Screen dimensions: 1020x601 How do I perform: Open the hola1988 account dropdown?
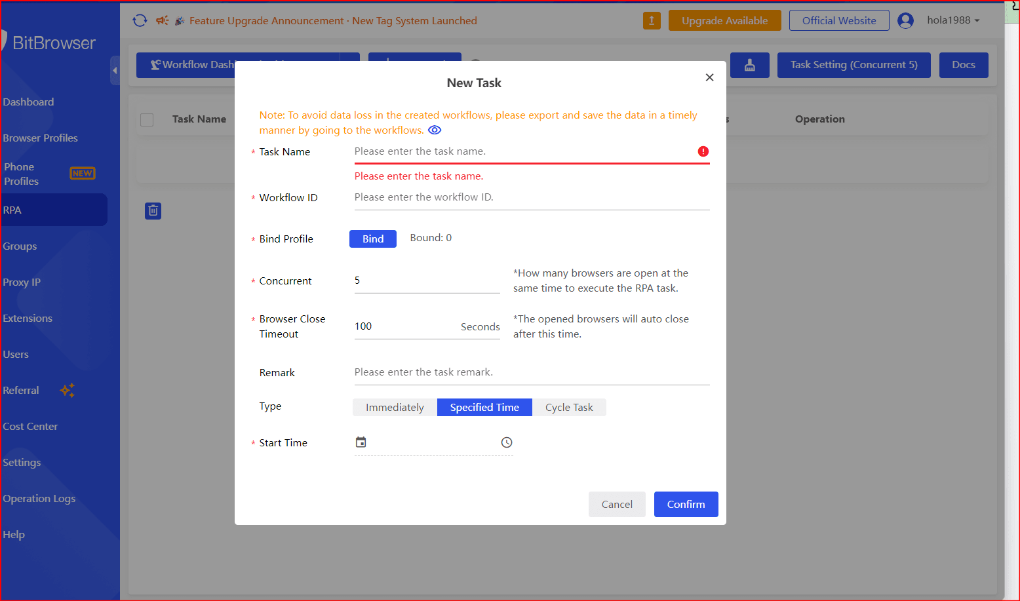(x=953, y=20)
